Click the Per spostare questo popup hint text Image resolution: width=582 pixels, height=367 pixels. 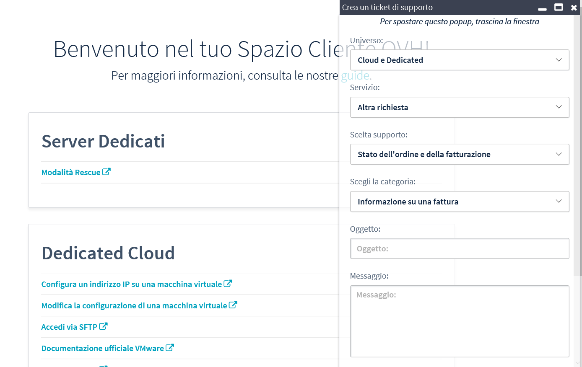click(x=460, y=21)
